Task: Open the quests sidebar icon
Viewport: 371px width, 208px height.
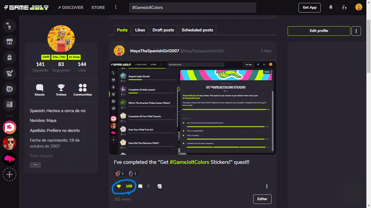Action: click(x=9, y=73)
